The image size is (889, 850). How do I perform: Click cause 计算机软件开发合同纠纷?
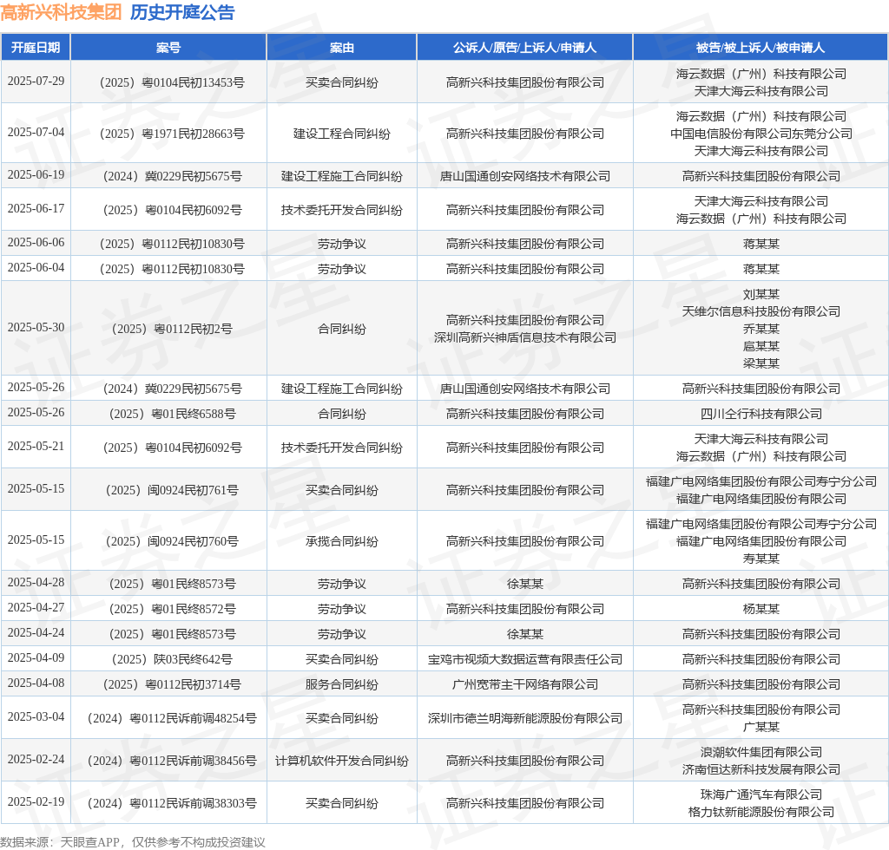[x=342, y=761]
